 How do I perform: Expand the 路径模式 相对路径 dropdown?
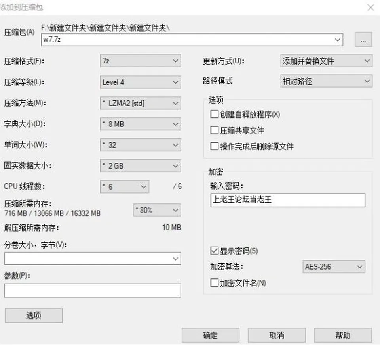(326, 81)
